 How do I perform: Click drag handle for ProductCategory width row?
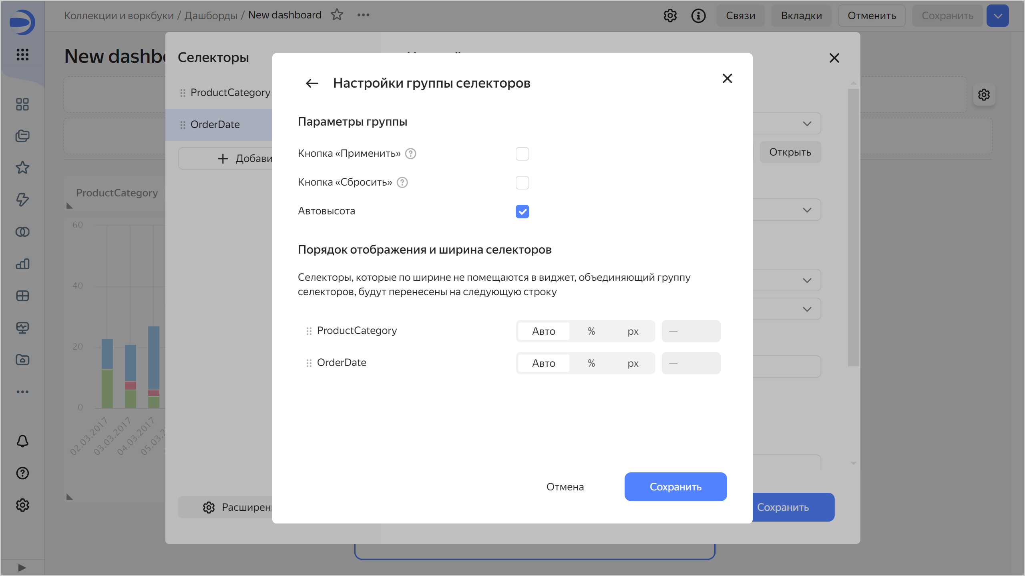tap(309, 331)
